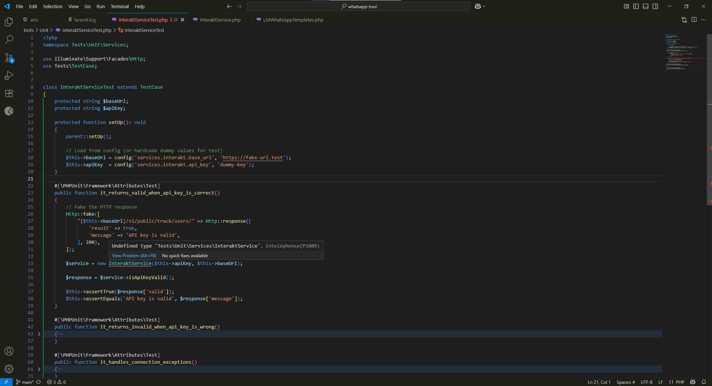
Task: Split the editor to the right
Action: [694, 20]
